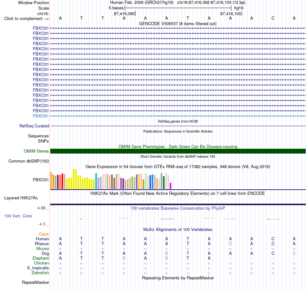
Task: Click the RefSeq Curated track label
Action: [34, 126]
